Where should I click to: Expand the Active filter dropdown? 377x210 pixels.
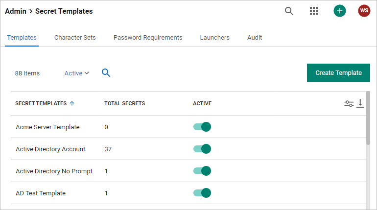[77, 73]
